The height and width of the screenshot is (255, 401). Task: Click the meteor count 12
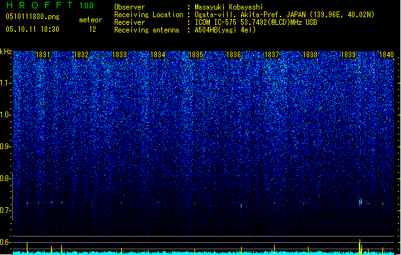[92, 29]
